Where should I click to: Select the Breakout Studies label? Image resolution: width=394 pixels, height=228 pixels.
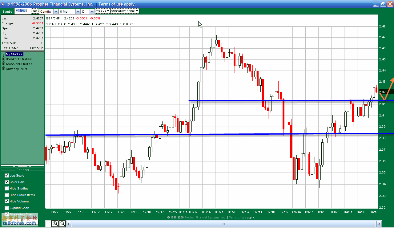(x=18, y=59)
